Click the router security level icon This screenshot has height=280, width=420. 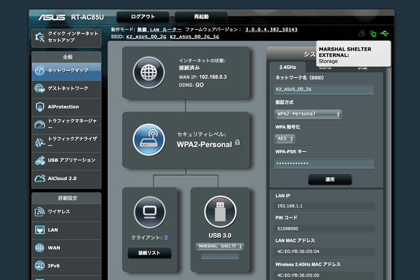149,140
